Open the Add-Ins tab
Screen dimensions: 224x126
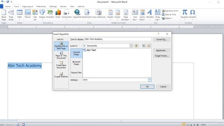pyautogui.click(x=81, y=6)
